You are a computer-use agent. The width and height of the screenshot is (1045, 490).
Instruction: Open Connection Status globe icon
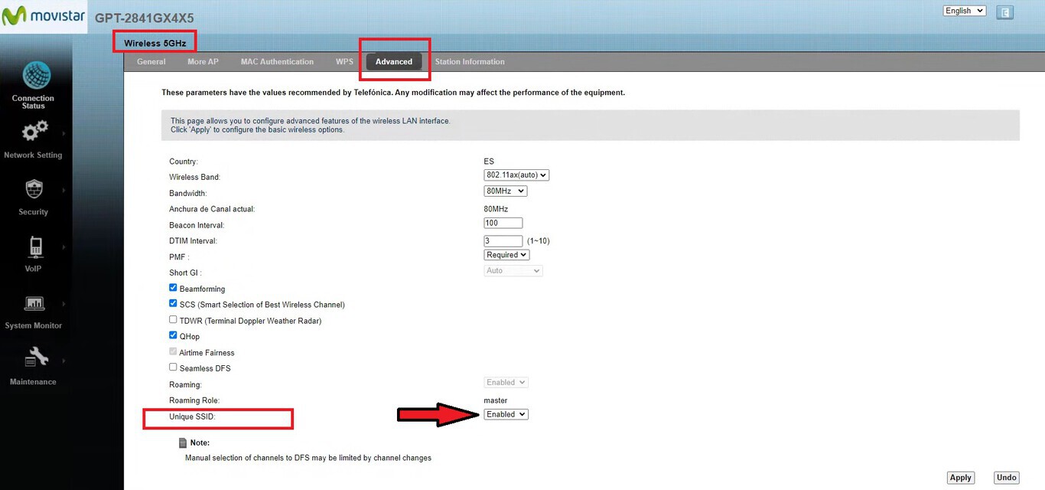[x=36, y=76]
